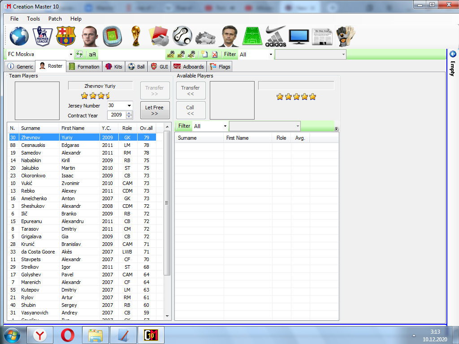Increase Contract Year with the up arrow
This screenshot has height=344, width=459.
[x=129, y=113]
